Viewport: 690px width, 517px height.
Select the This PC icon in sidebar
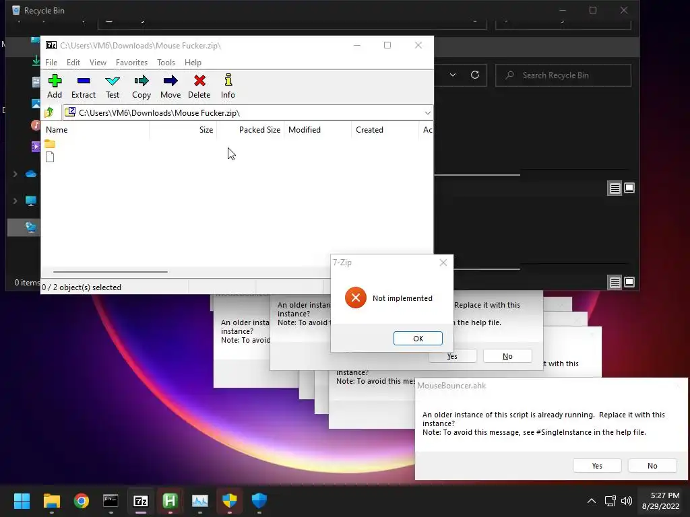(31, 201)
